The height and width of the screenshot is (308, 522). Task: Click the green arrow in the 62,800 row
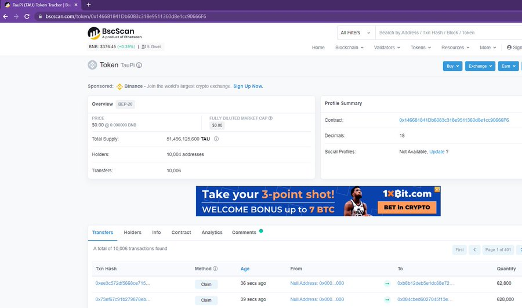point(387,284)
